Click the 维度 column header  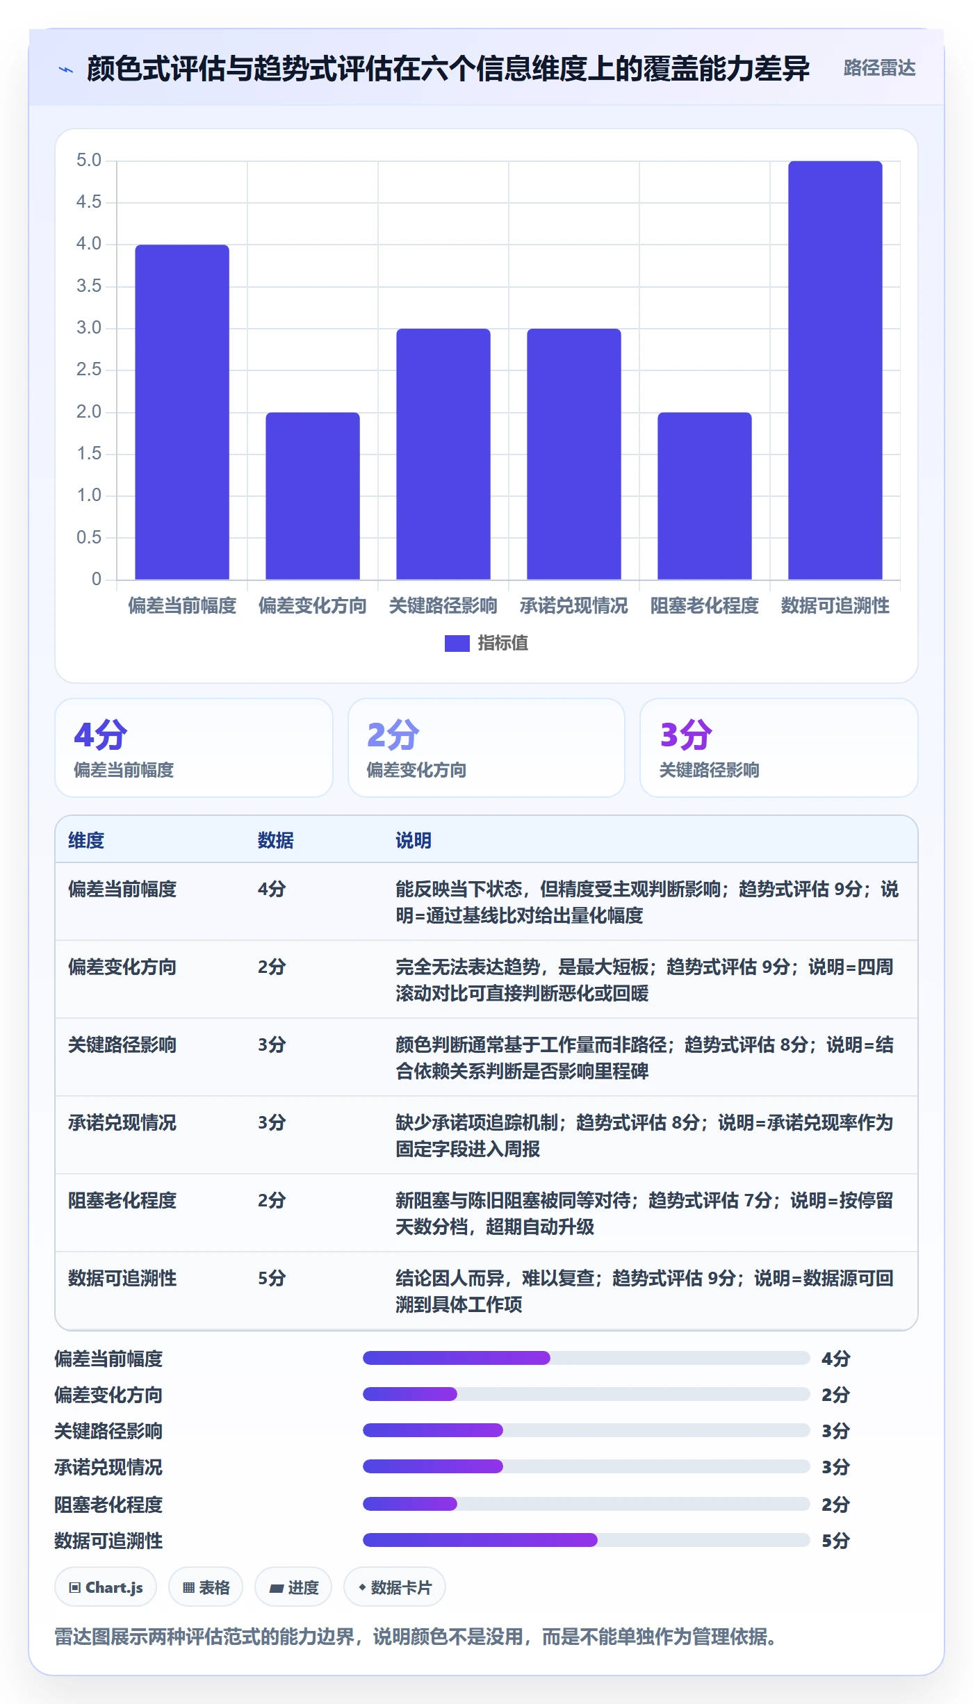[86, 840]
